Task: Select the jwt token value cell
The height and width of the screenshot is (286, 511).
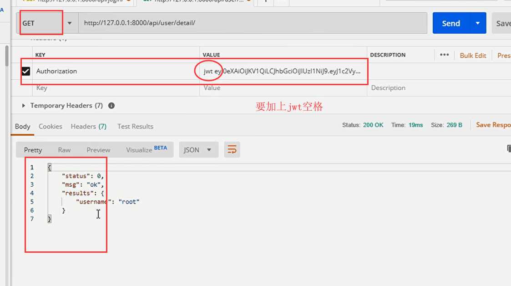Action: [283, 71]
